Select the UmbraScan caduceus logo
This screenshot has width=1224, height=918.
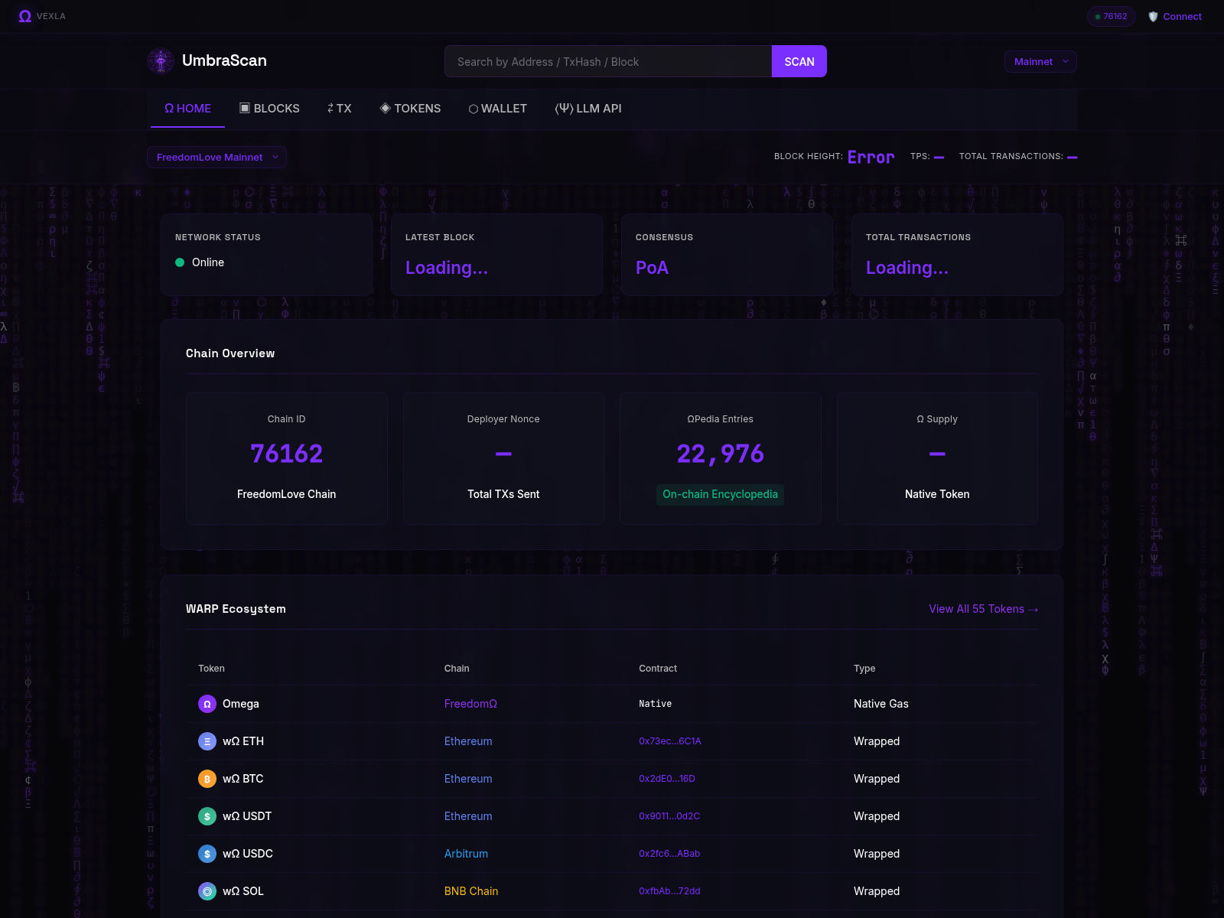click(x=161, y=61)
